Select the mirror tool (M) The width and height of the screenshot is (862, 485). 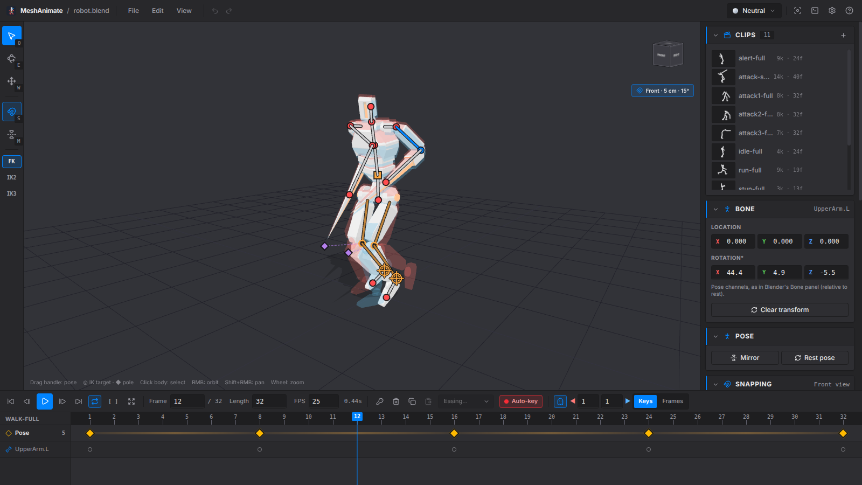(x=12, y=134)
